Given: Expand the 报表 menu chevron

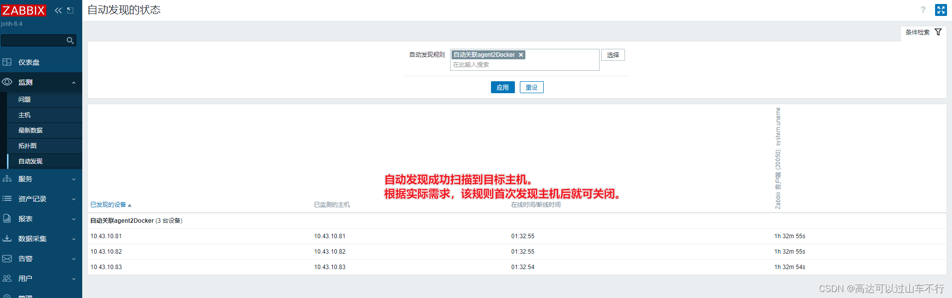Looking at the screenshot, I should click(74, 219).
